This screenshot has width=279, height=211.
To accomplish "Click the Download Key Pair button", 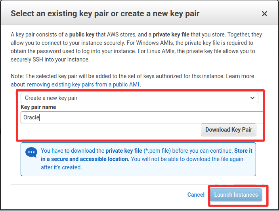I will click(x=229, y=130).
